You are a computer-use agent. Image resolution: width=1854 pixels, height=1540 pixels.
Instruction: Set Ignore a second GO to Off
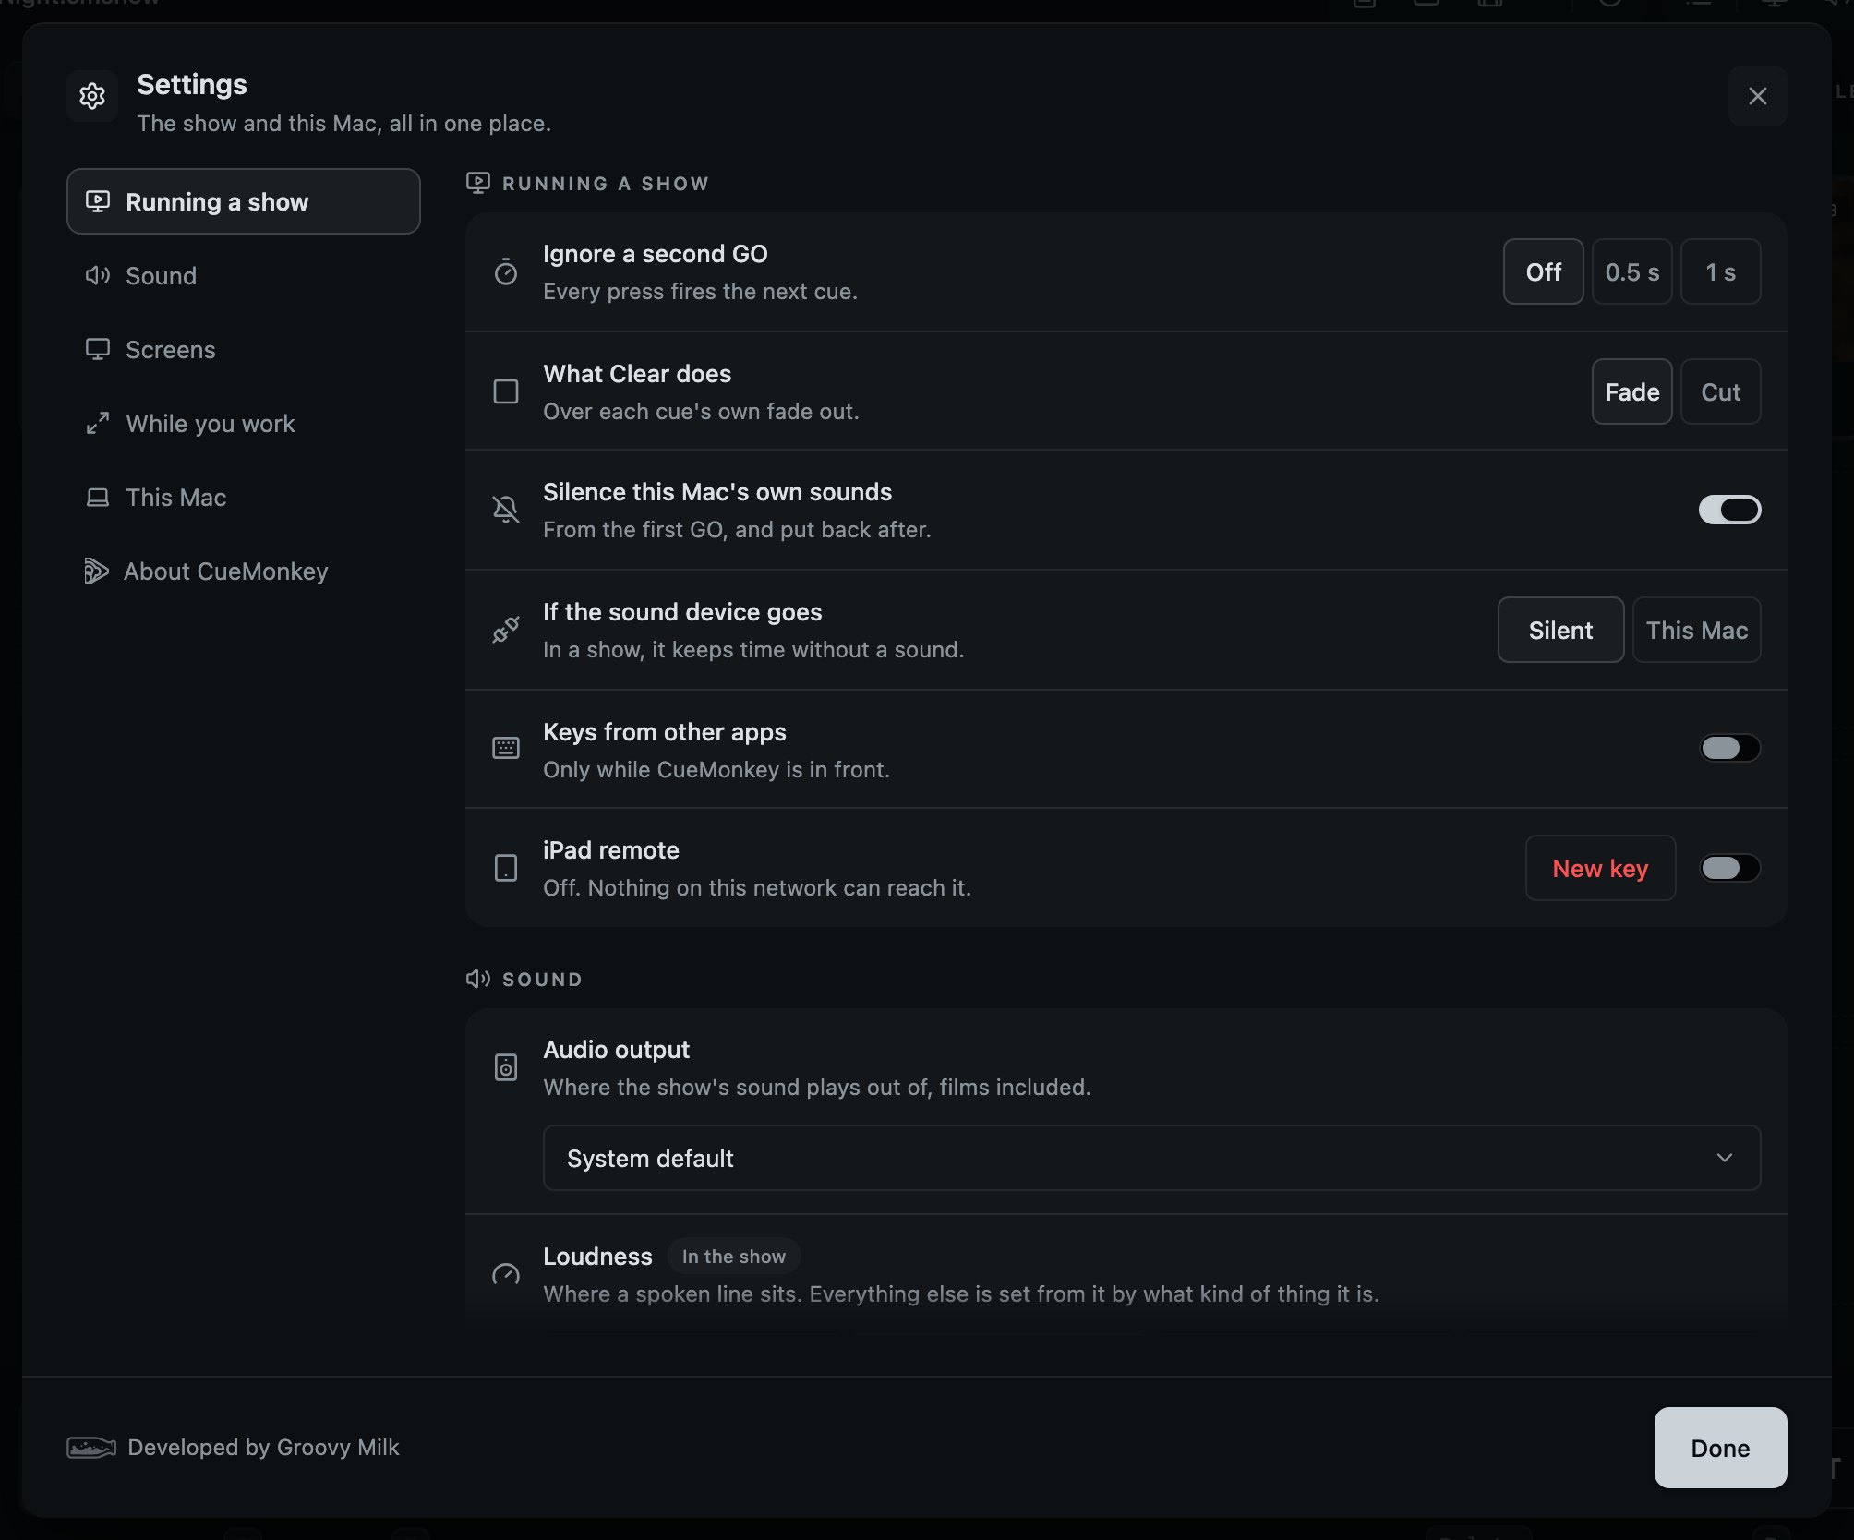tap(1544, 271)
